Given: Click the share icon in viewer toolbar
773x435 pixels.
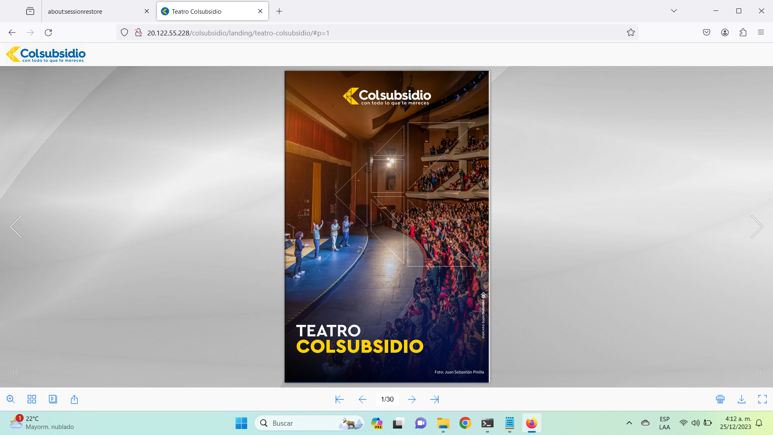Looking at the screenshot, I should (74, 399).
